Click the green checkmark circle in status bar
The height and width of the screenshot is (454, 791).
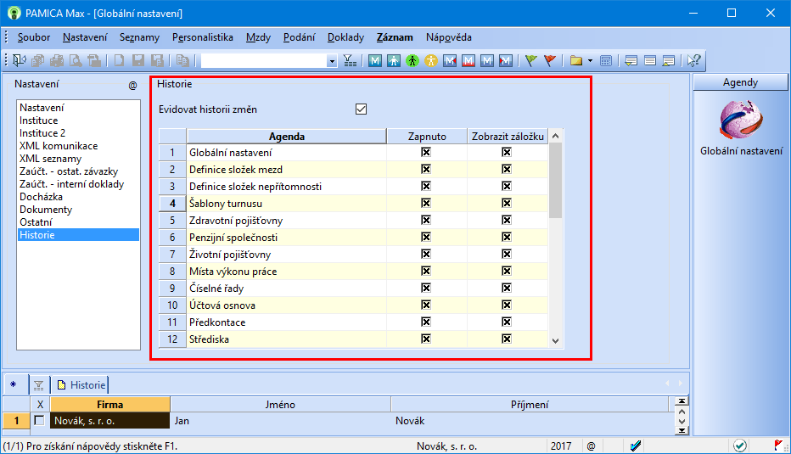click(740, 446)
